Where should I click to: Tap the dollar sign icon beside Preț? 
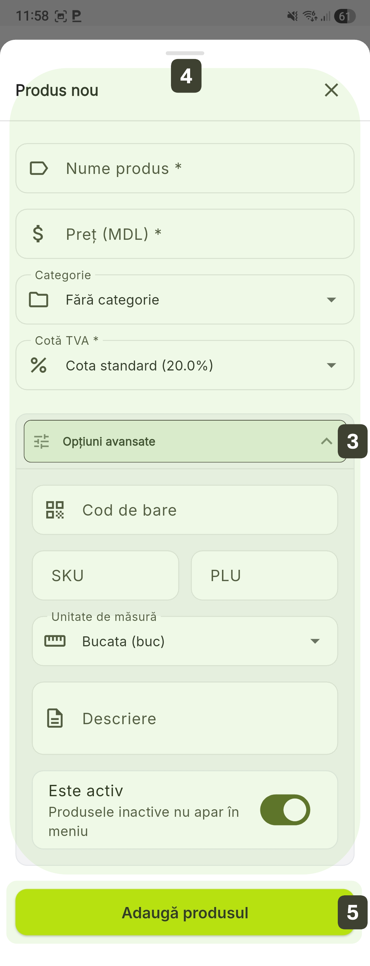point(38,234)
